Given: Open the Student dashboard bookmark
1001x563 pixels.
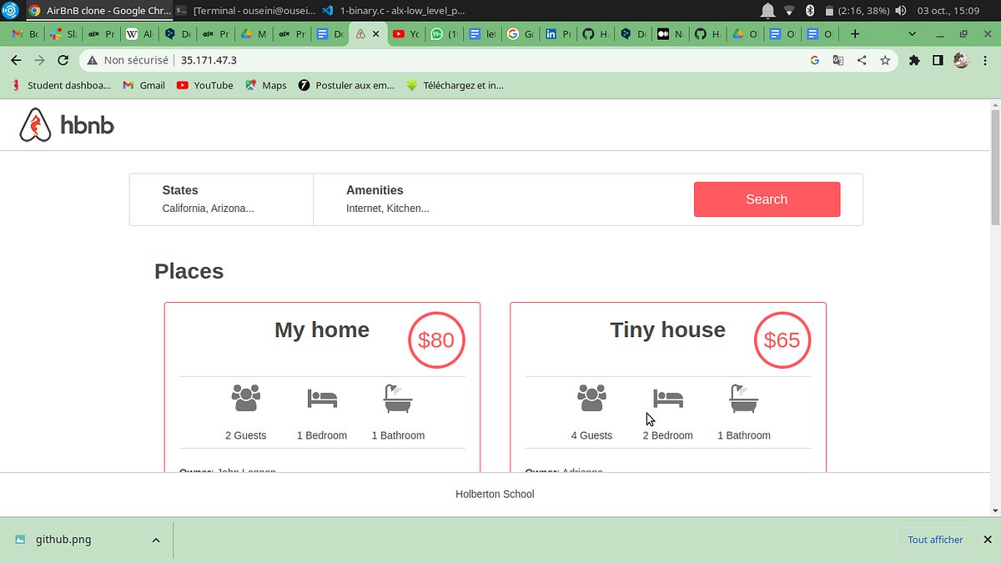Looking at the screenshot, I should 61,85.
